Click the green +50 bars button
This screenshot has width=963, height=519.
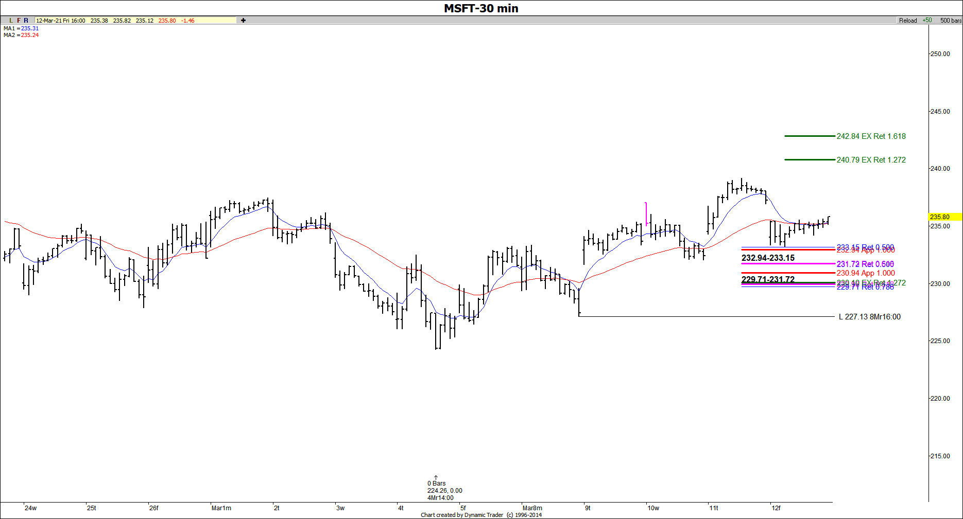[x=927, y=21]
